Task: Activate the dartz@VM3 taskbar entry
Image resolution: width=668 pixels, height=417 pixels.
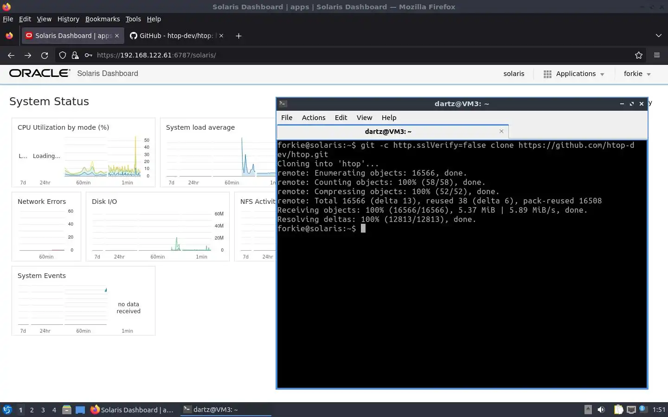Action: click(226, 410)
